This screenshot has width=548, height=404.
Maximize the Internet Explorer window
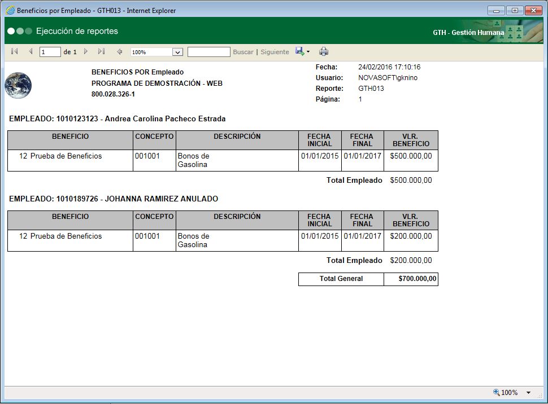click(515, 11)
